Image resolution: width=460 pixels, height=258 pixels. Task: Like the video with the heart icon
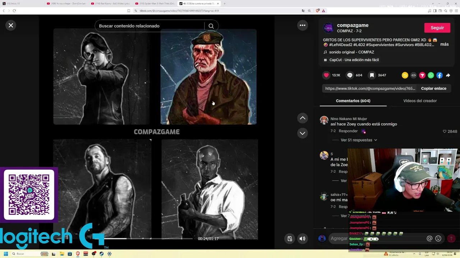pyautogui.click(x=326, y=75)
